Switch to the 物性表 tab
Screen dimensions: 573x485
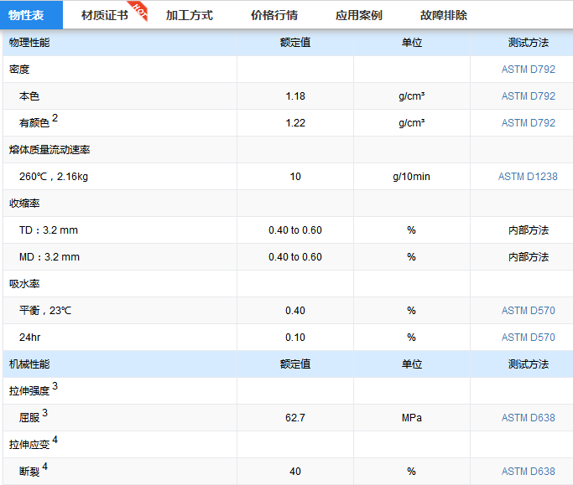tap(26, 15)
